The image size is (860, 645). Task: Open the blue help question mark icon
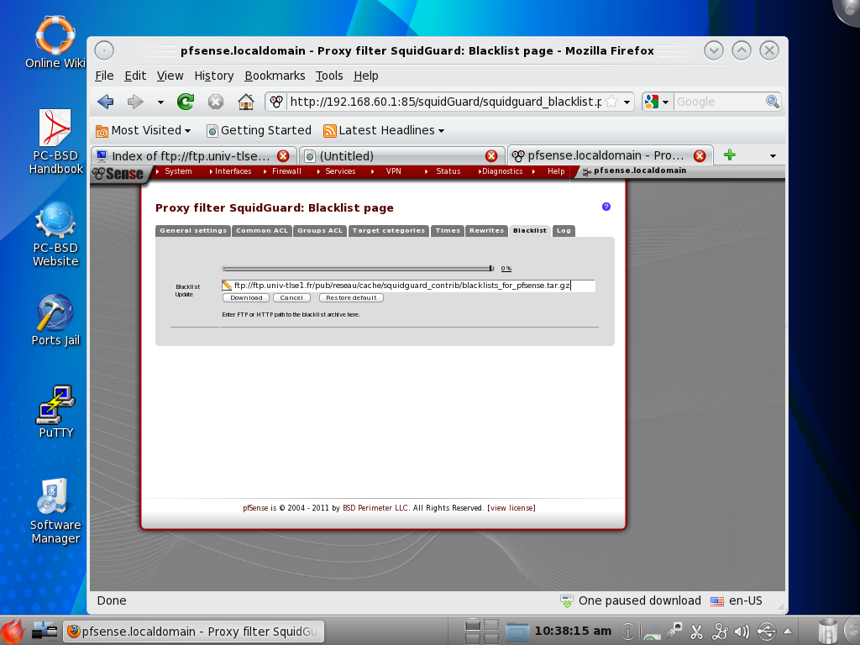606,207
